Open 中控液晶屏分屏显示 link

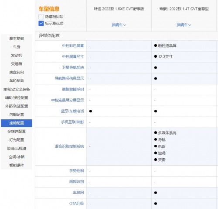click(68, 100)
